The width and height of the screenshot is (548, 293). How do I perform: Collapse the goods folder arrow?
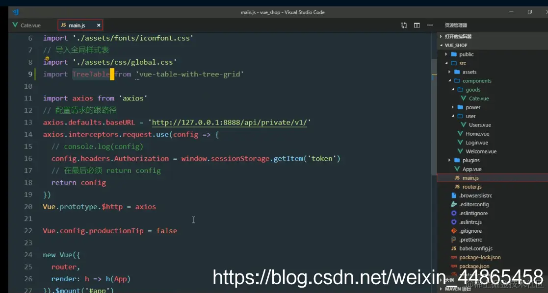pos(453,89)
